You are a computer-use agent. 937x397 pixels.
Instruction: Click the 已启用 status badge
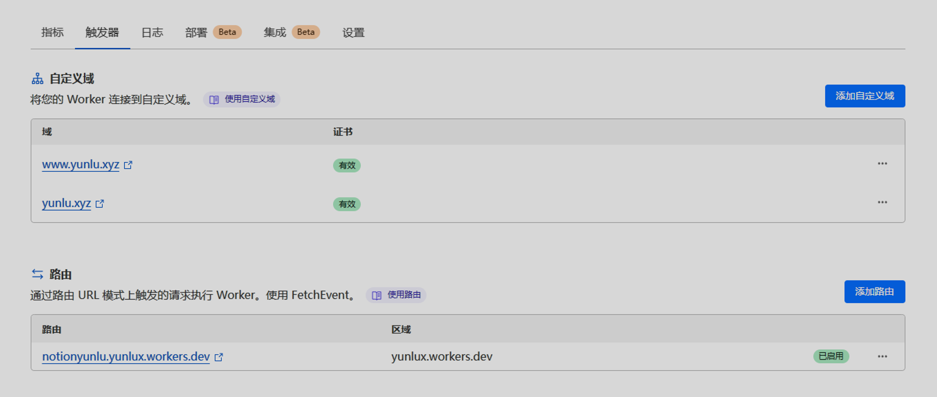[x=831, y=356]
